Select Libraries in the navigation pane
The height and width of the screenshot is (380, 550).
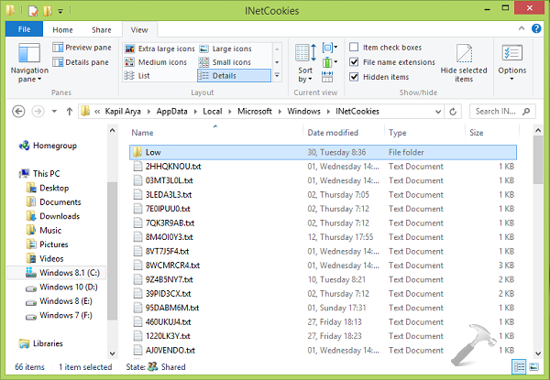(41, 343)
